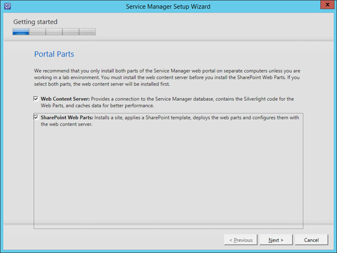Click the 'Installs a site' SharePoint description text
The image size is (337, 253).
point(170,121)
